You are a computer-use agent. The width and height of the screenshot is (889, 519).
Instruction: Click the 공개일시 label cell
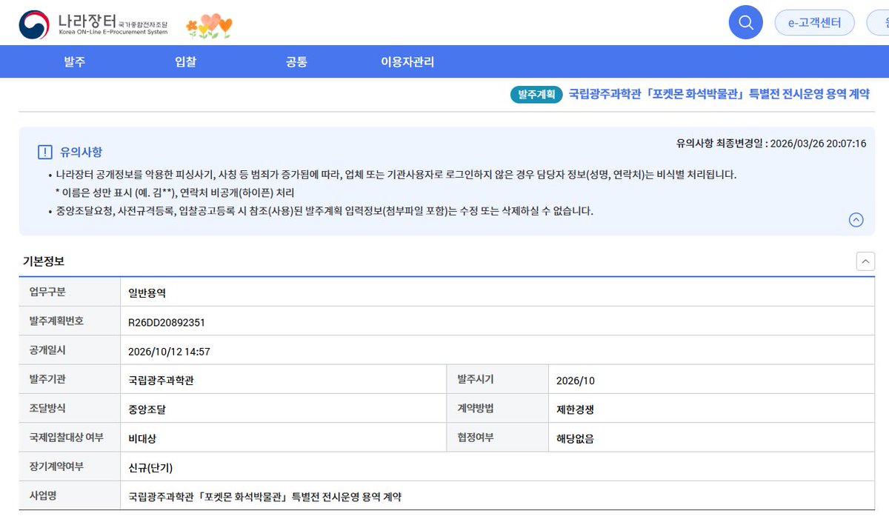[70, 350]
